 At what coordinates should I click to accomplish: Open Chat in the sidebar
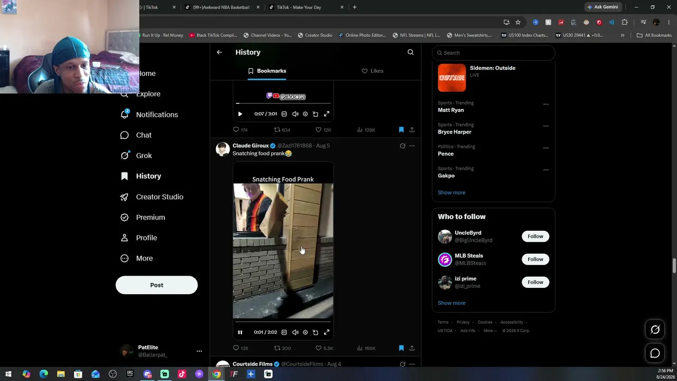136,135
